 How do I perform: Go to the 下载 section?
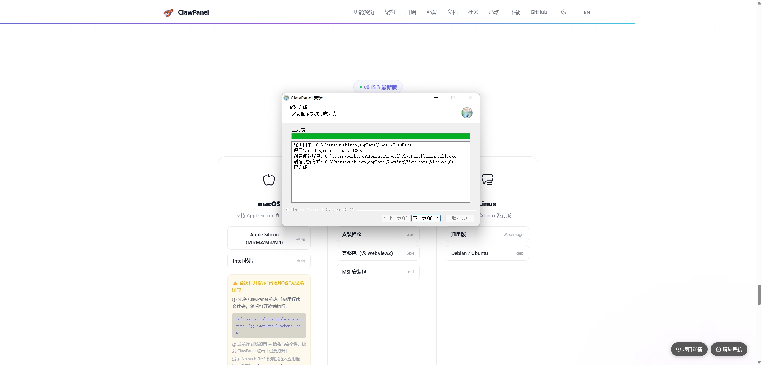pos(515,12)
